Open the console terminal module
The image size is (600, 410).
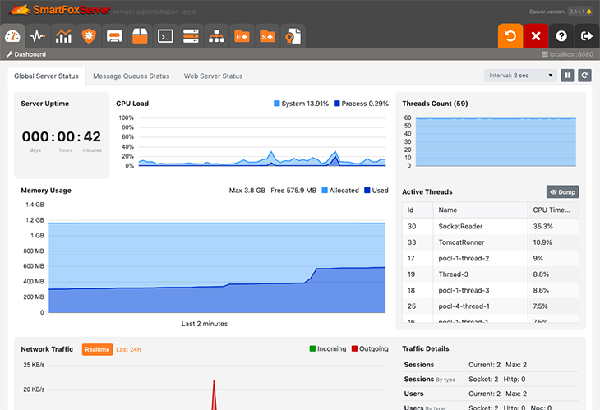tap(165, 36)
